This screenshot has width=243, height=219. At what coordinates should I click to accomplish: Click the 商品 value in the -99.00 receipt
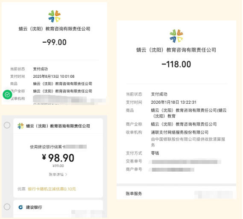(x=63, y=84)
